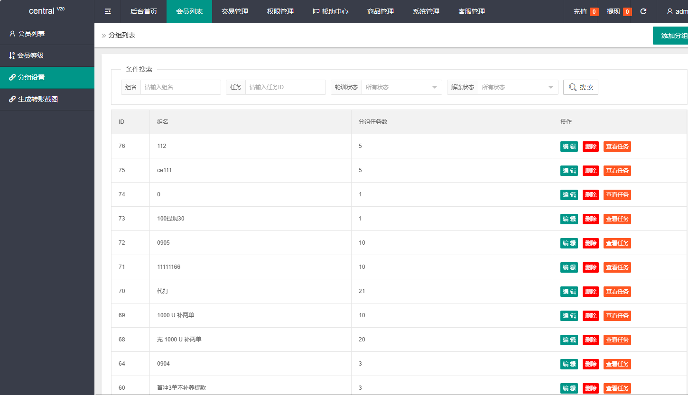Click 删除 for group 100提现30
This screenshot has height=395, width=688.
click(x=591, y=219)
